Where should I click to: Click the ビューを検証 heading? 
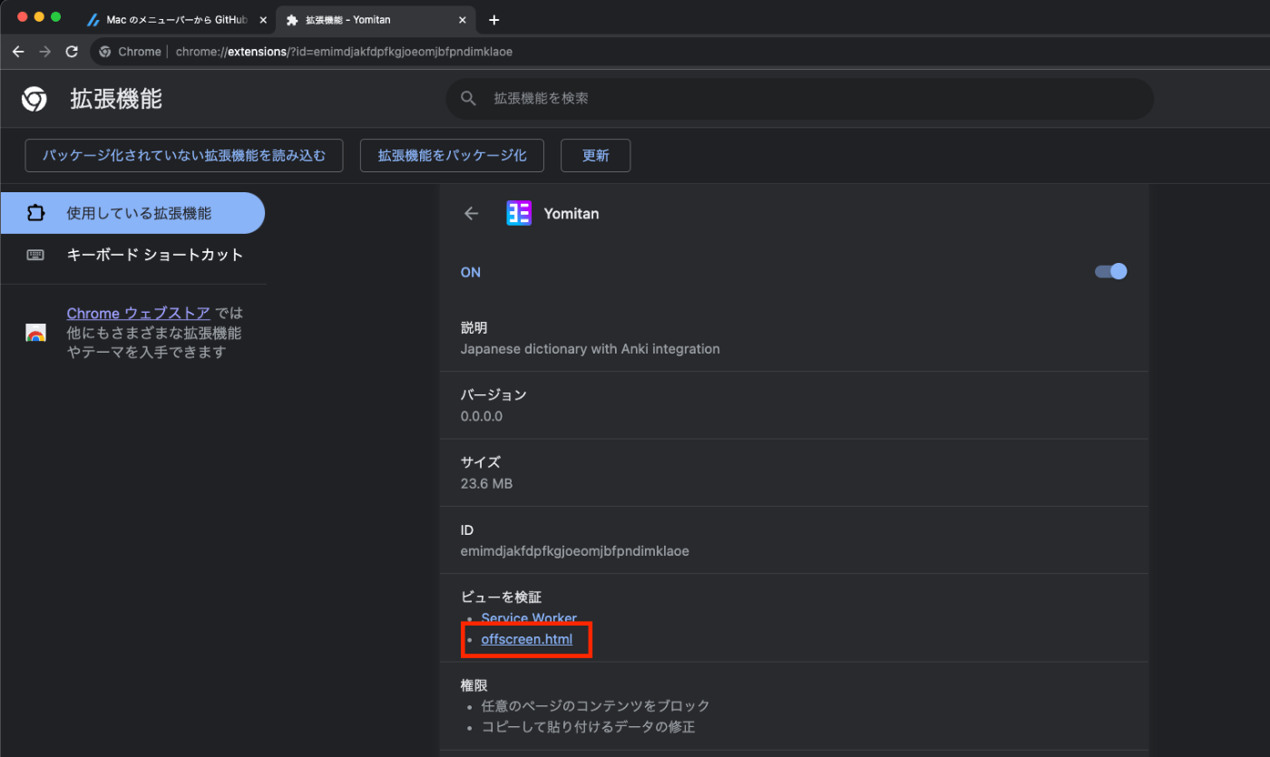502,597
